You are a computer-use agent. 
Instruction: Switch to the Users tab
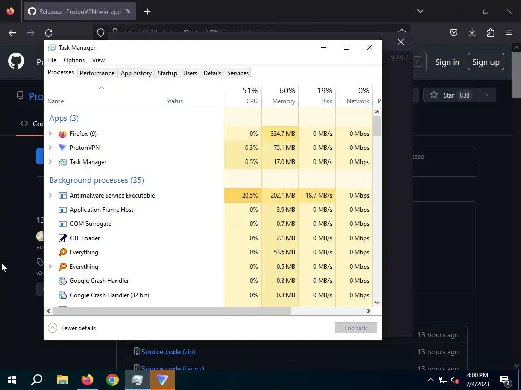(x=190, y=73)
